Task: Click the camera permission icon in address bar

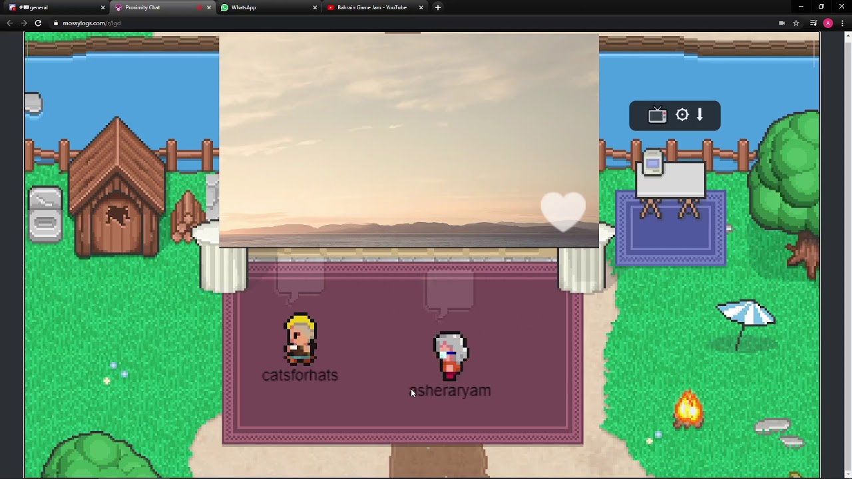Action: (781, 23)
